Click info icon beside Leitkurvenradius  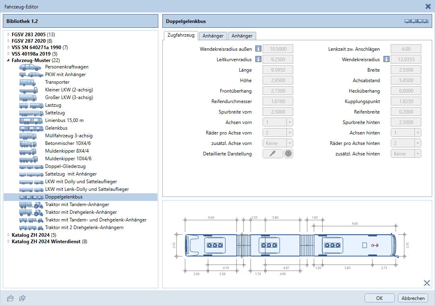(258, 59)
